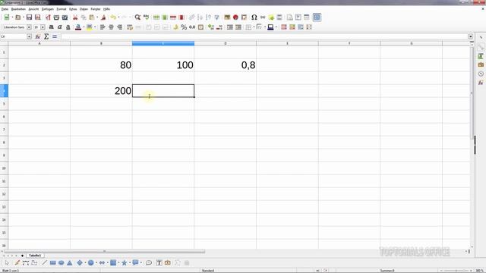Click the background color swatch
Screen dimensions: 486x273
90,27
